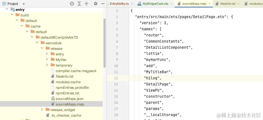Expand the MyHar folder
263x120 pixels.
47,59
